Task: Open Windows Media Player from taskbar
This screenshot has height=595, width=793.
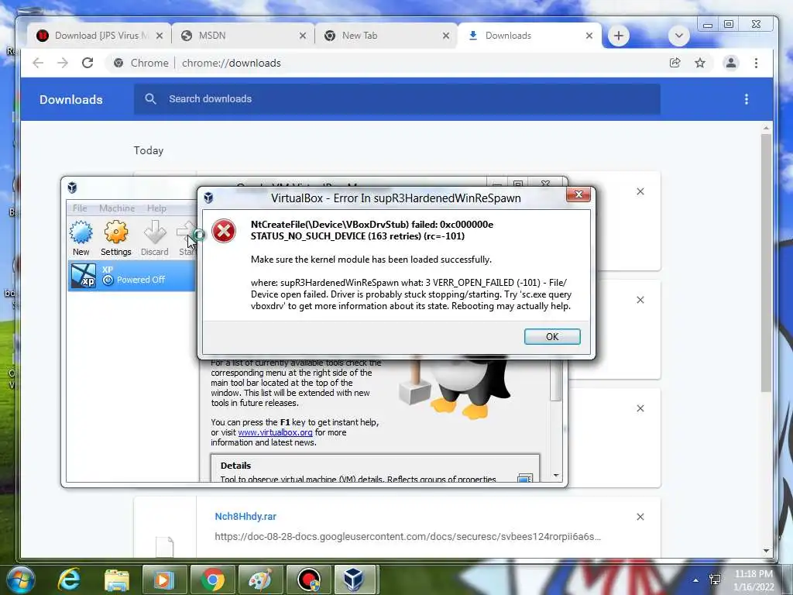Action: coord(165,580)
